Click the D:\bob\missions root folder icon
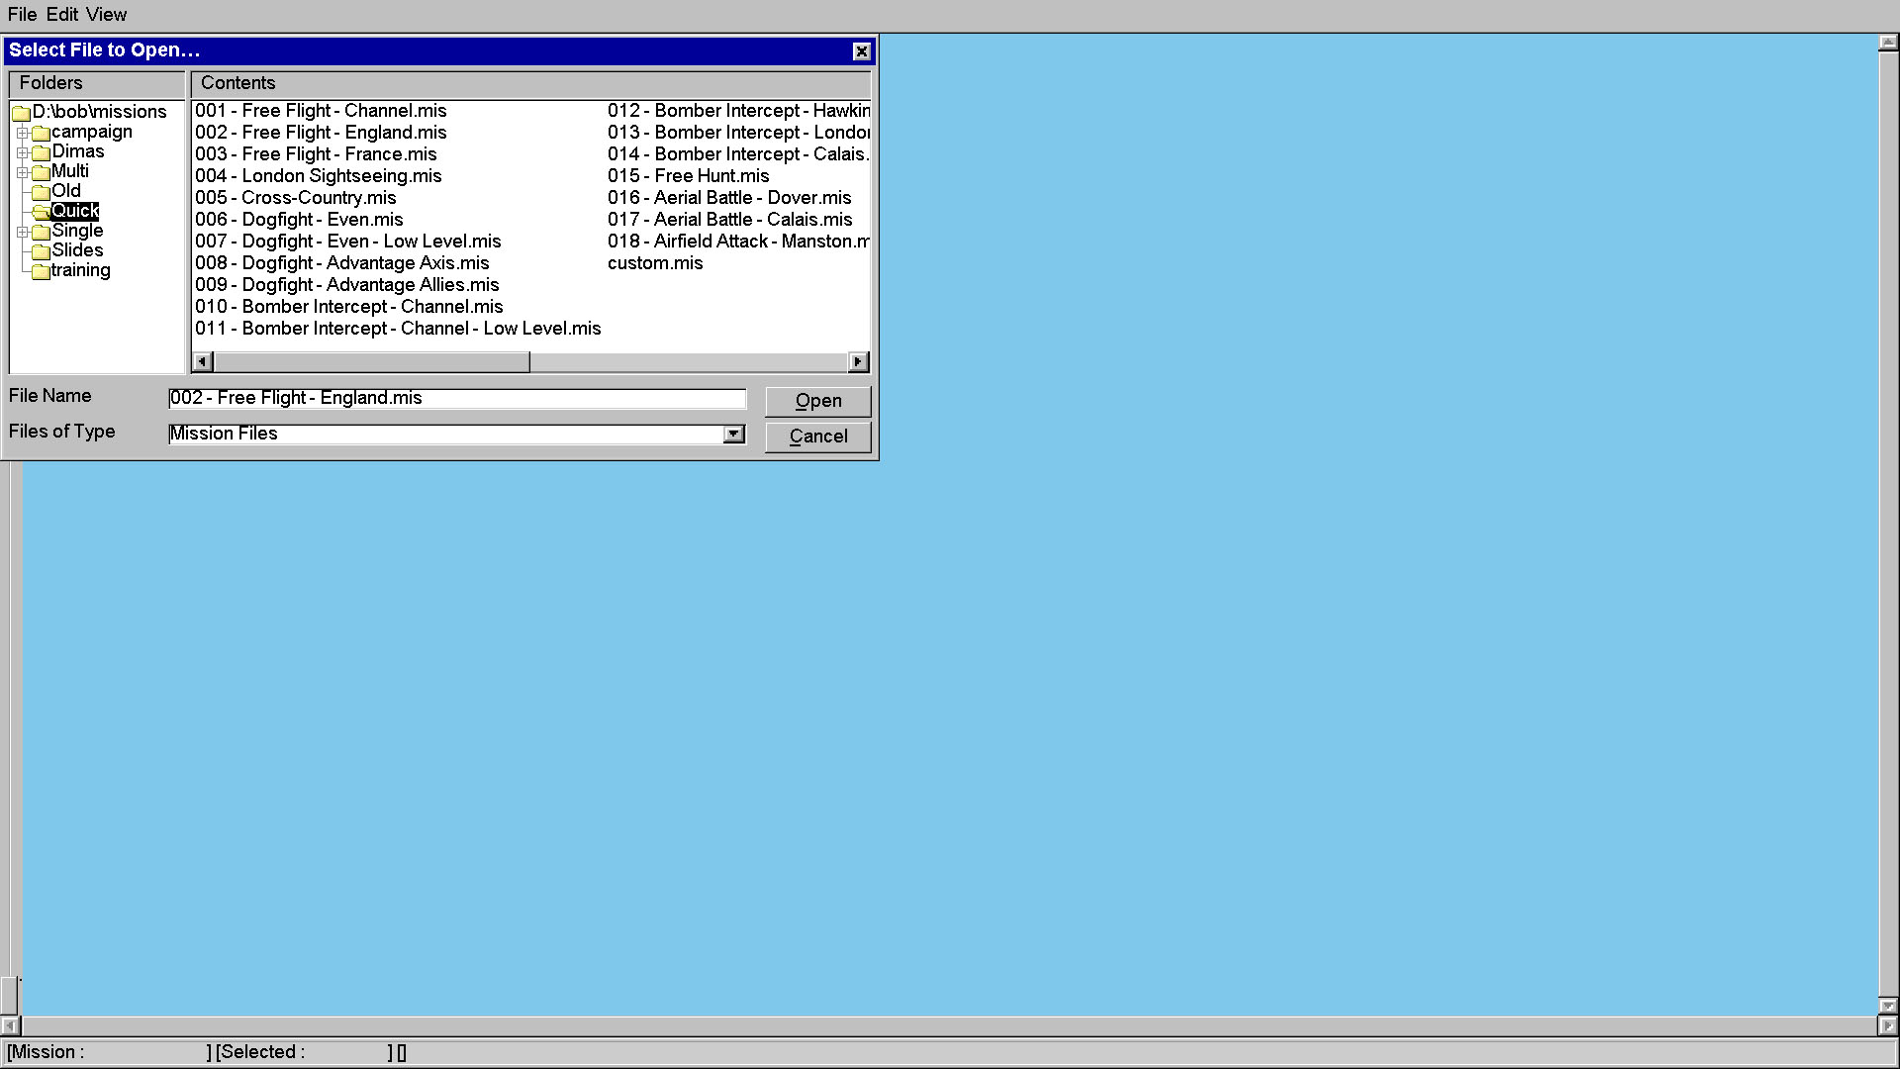Viewport: 1900px width, 1069px height. click(21, 113)
